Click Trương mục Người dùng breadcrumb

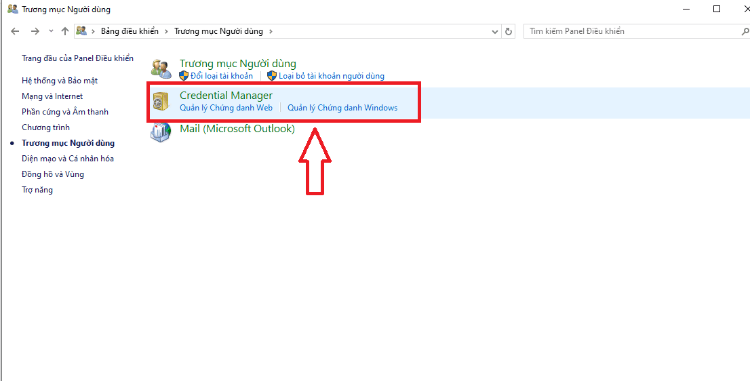[x=218, y=31]
